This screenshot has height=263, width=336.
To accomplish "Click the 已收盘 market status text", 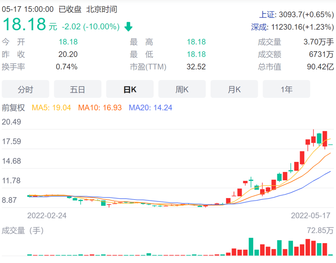I will pyautogui.click(x=70, y=9).
